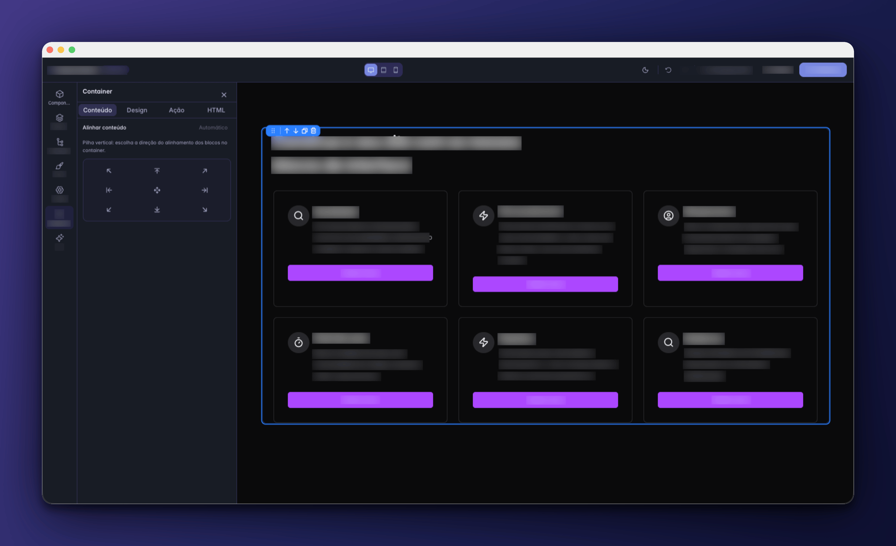Open the sparkles AI sidebar icon
The image size is (896, 546).
click(x=60, y=238)
